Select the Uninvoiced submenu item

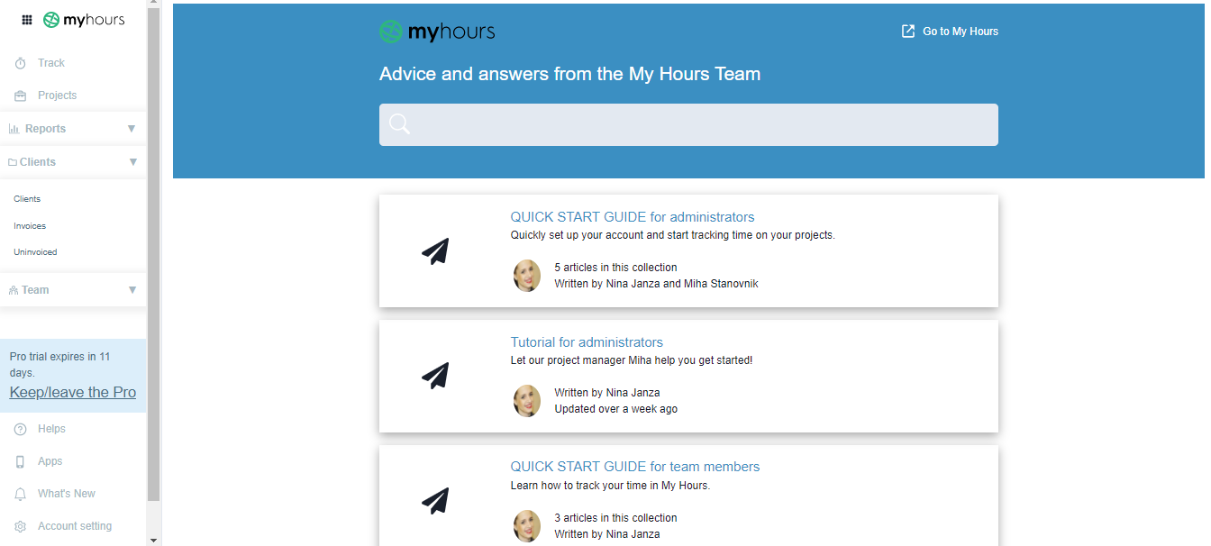pos(35,252)
